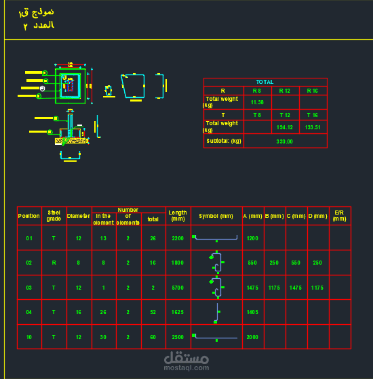
Task: Select the 'T 16' header cell
Action: click(x=313, y=115)
